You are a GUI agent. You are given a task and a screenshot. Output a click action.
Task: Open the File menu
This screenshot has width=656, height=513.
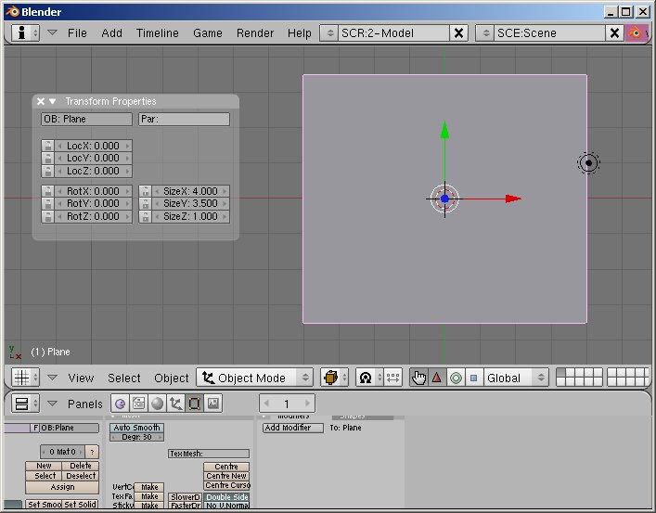pos(77,33)
